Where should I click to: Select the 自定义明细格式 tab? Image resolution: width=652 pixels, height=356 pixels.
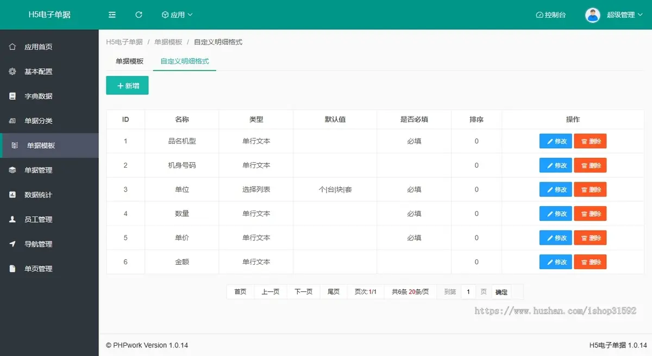(x=184, y=61)
